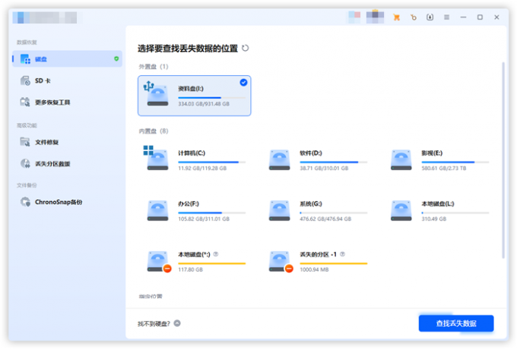Click the usage bar of 计算机(C:)

(211, 162)
